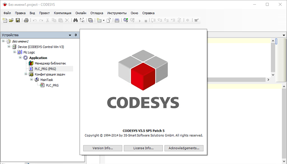Click the Cut scissors icon
This screenshot has height=164, width=287.
47,20
